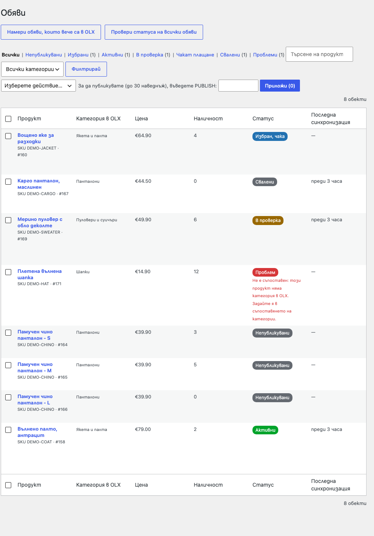Open Изберете действие bulk action dropdown

(x=39, y=86)
